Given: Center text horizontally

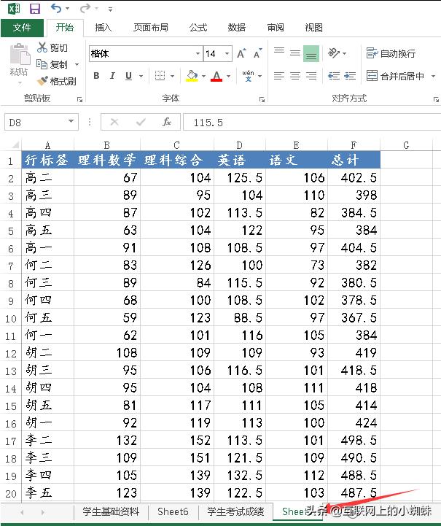Looking at the screenshot, I should (x=295, y=76).
